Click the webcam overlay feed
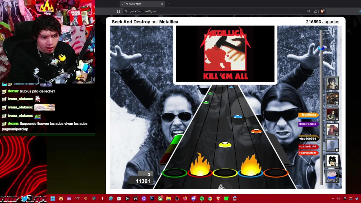Image resolution: width=361 pixels, height=203 pixels. pos(47,42)
